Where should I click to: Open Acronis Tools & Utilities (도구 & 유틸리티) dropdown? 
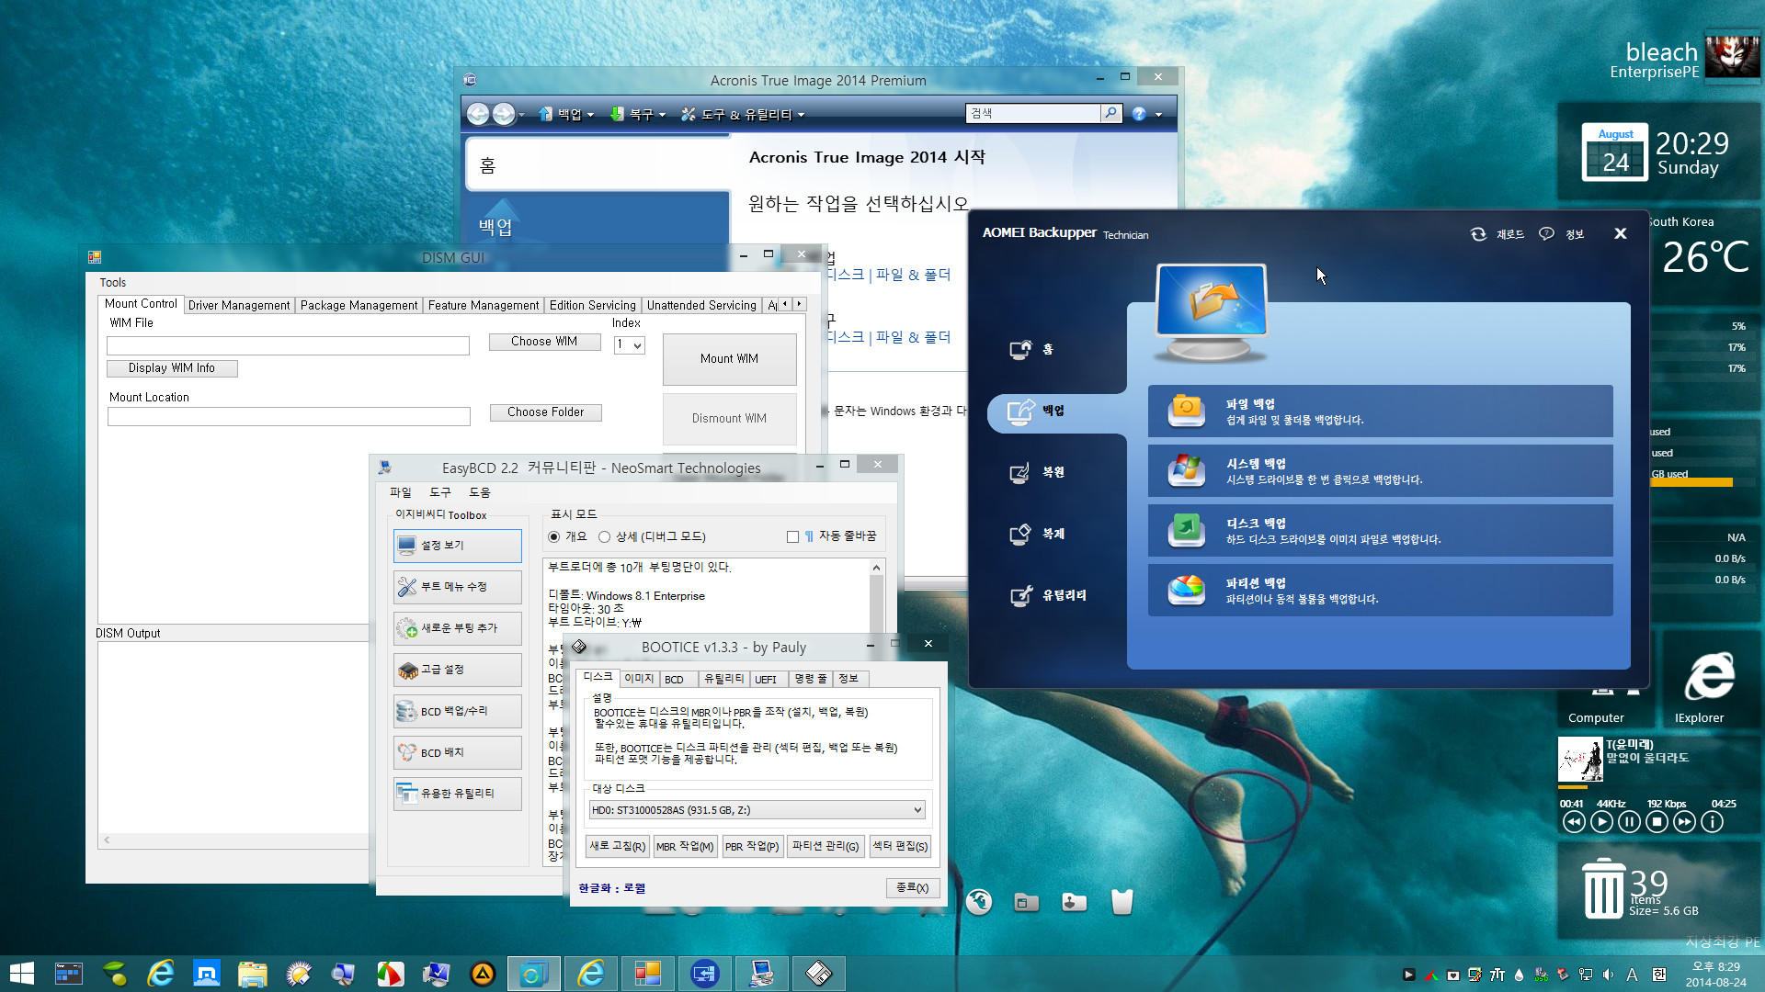coord(743,114)
